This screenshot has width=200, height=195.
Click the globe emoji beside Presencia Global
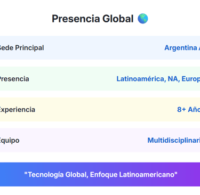[x=143, y=19]
